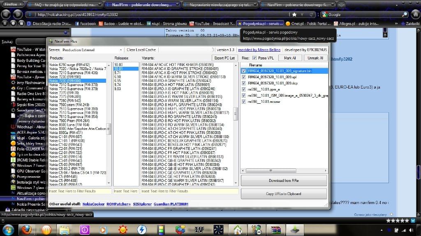
Task: Open the purple power-symbol taskbar icon
Action: click(x=85, y=230)
